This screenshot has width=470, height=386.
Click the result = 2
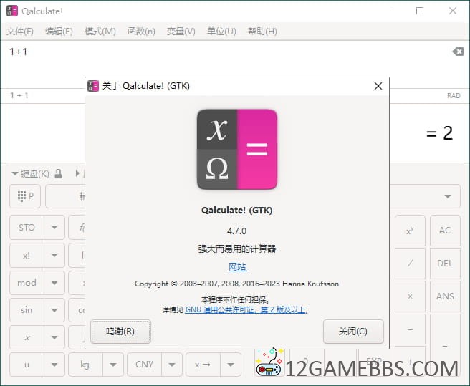(439, 133)
